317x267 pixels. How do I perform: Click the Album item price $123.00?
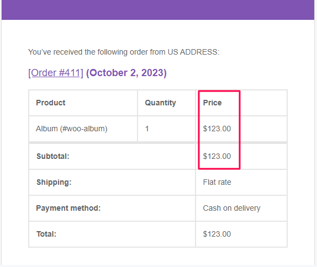coord(216,129)
